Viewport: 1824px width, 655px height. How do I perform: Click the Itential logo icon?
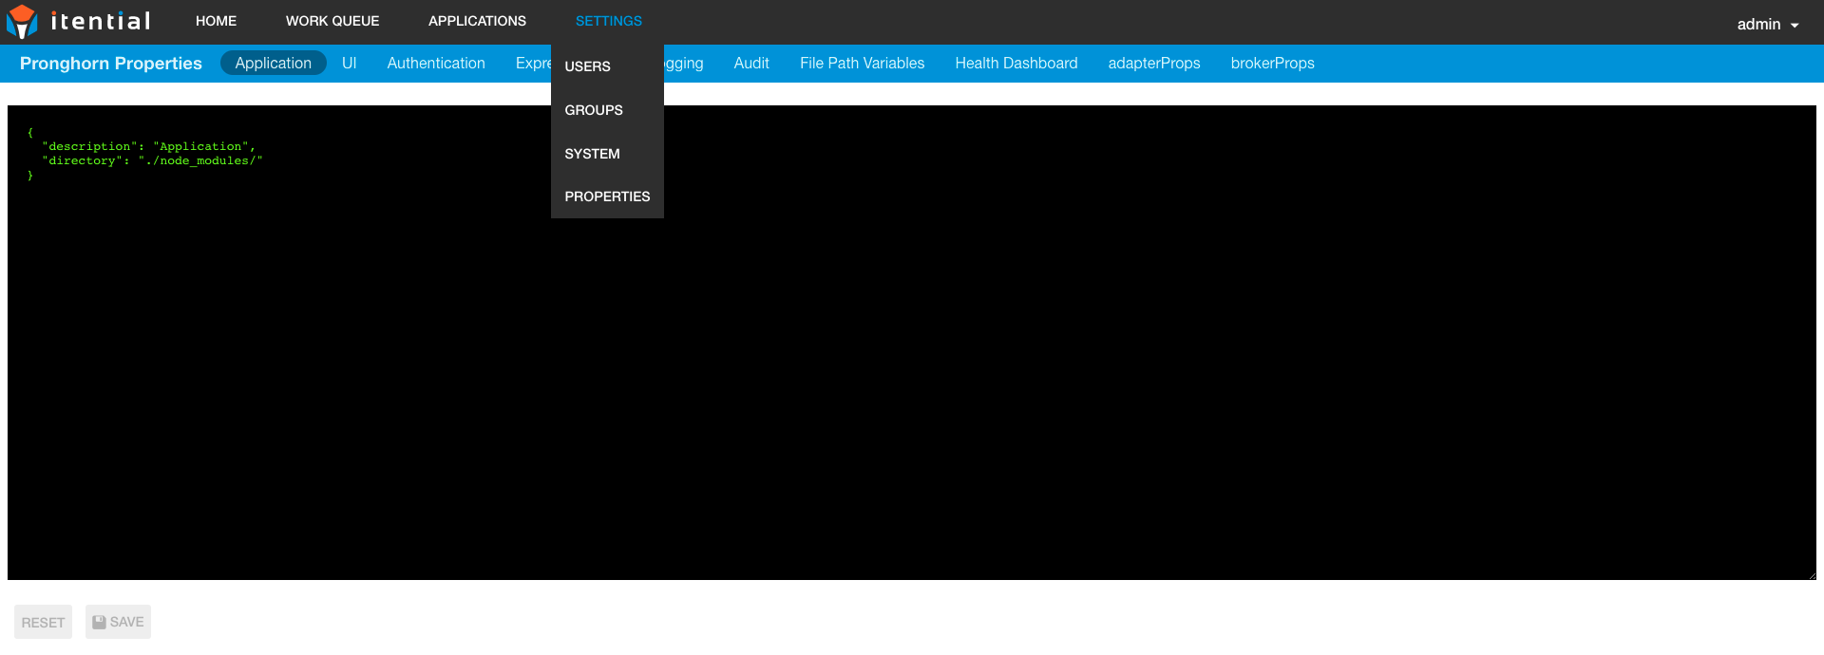point(22,22)
